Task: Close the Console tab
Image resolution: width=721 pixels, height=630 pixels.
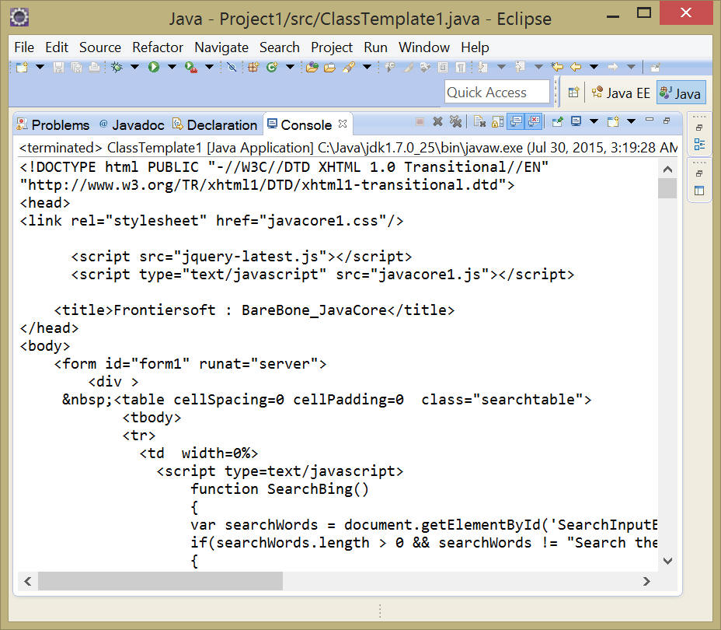Action: click(342, 124)
